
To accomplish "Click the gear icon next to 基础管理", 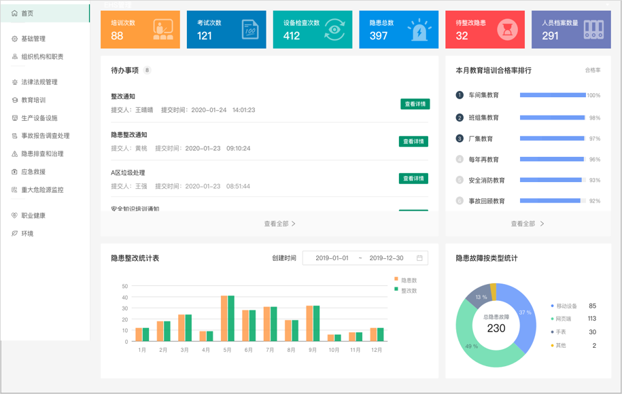I will pos(14,39).
